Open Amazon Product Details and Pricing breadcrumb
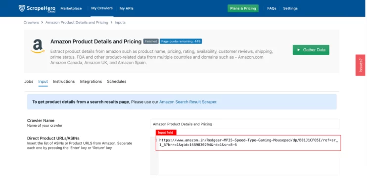 [x=77, y=23]
